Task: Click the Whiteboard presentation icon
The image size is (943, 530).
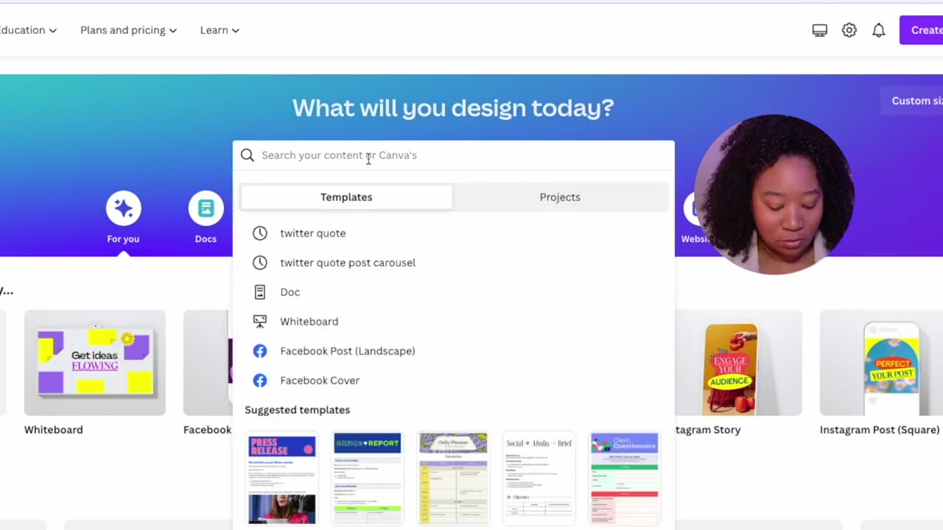Action: pyautogui.click(x=260, y=322)
